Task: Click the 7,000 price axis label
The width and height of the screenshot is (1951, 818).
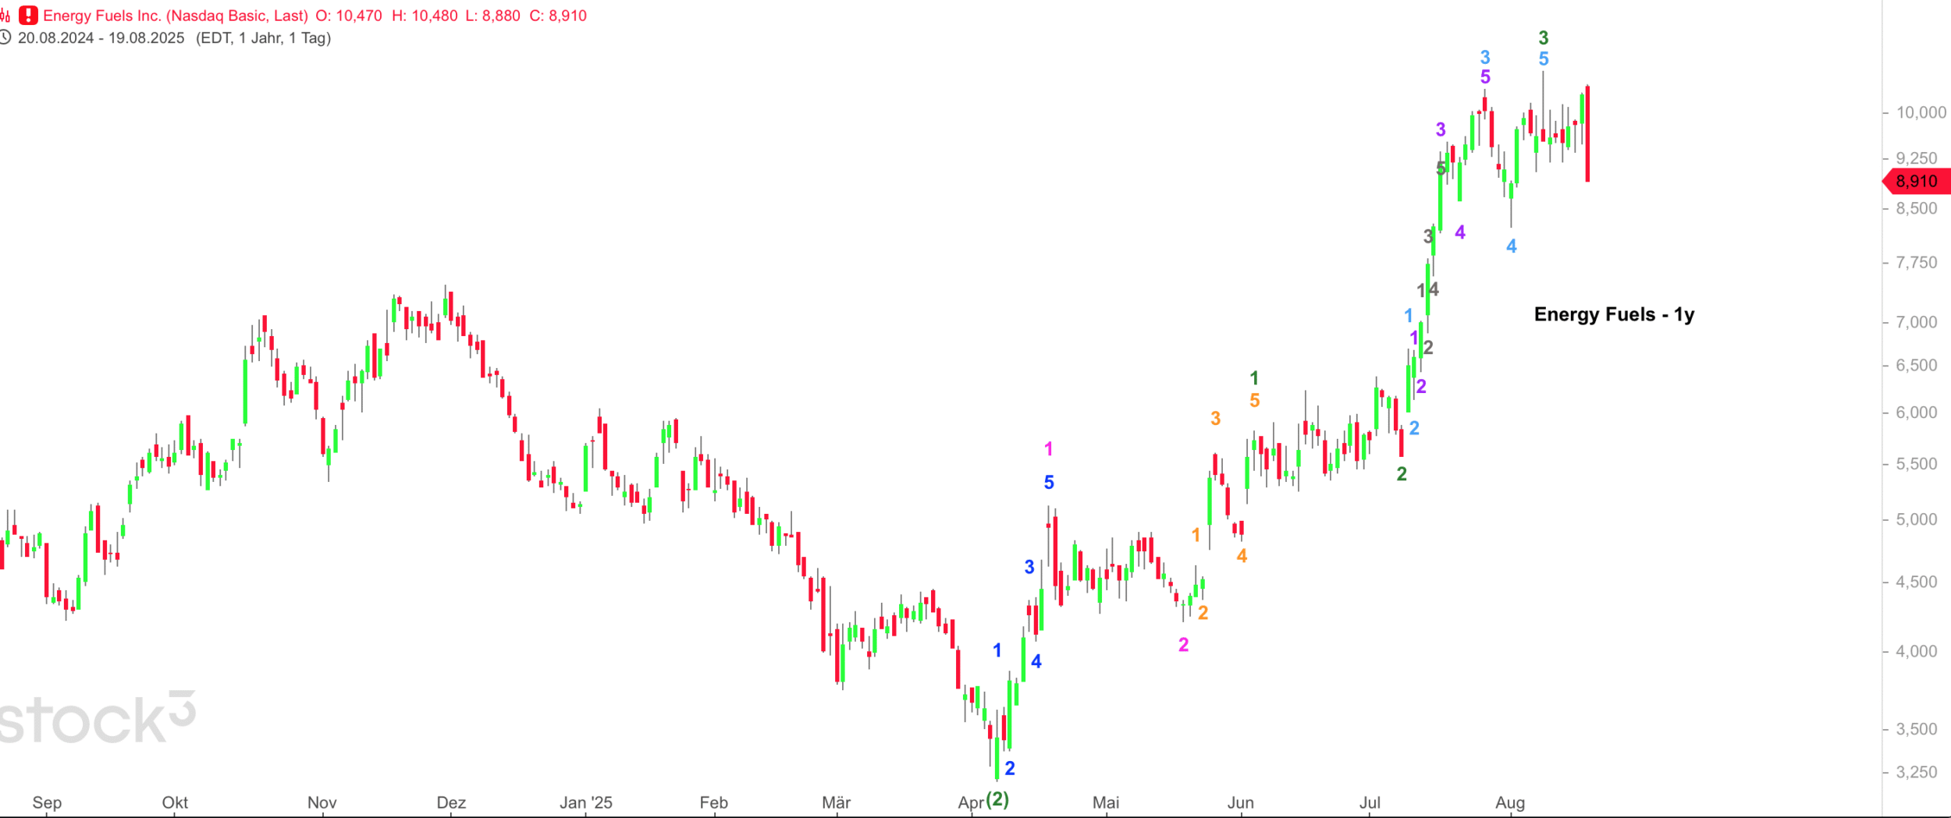Action: pos(1916,322)
